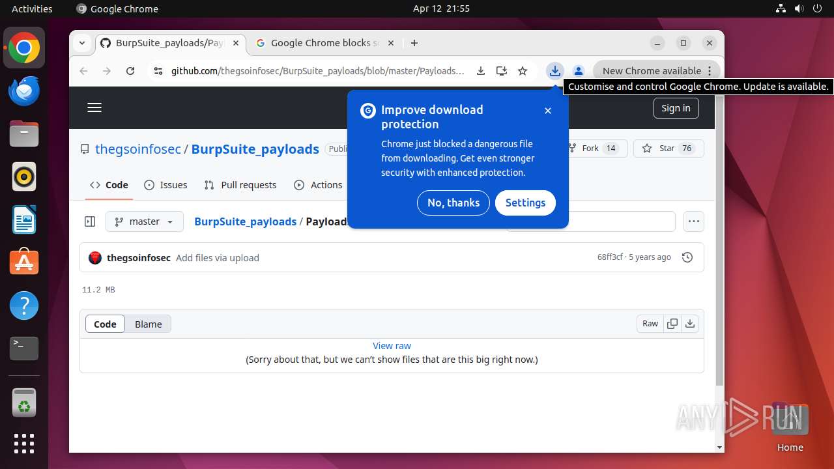Open BurpSuite_payloads repository title link

(x=255, y=149)
